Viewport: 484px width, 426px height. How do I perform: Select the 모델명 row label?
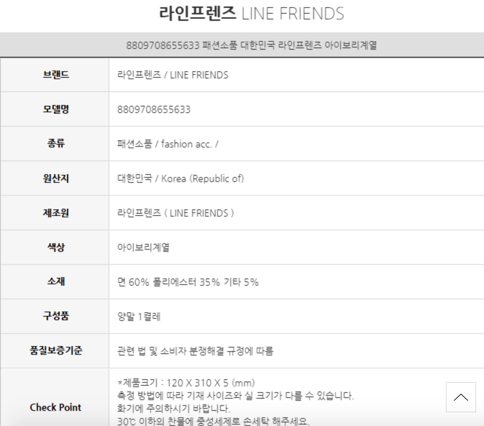[x=56, y=109]
